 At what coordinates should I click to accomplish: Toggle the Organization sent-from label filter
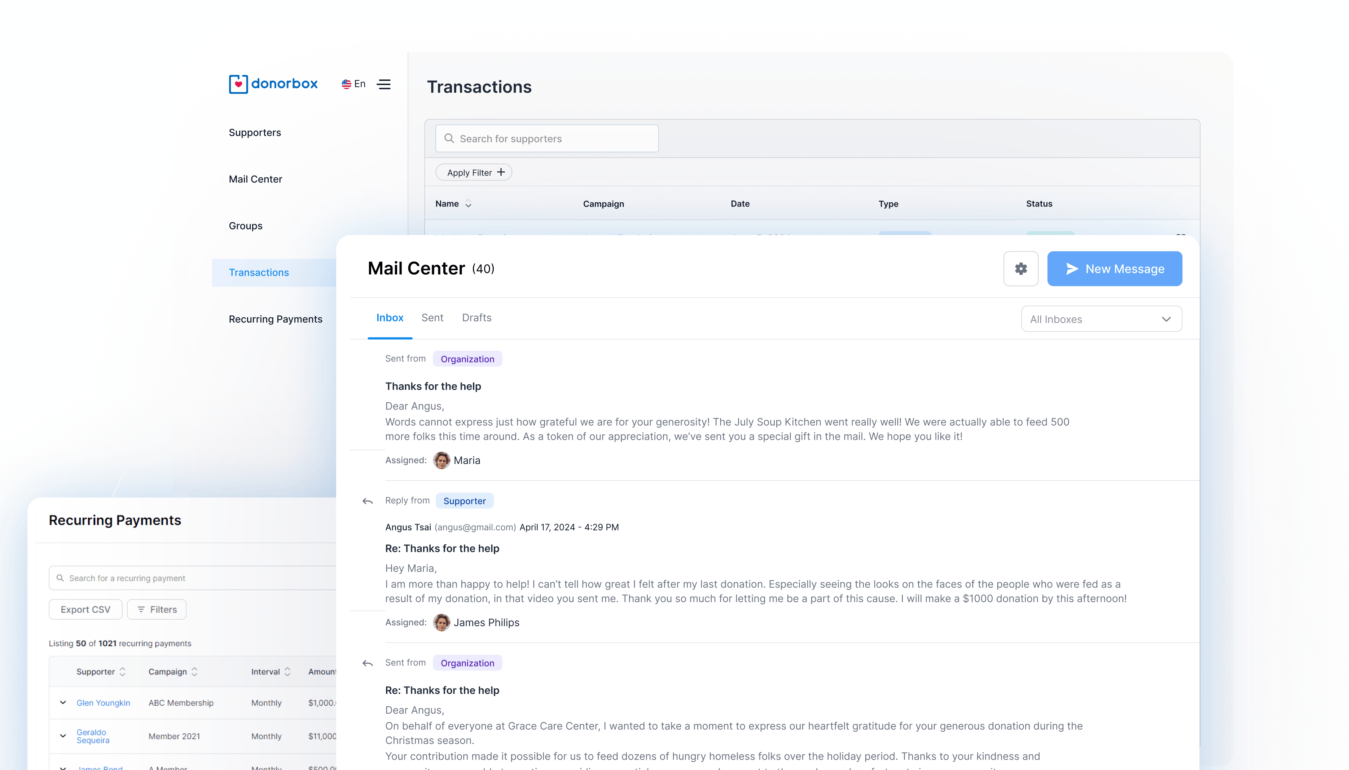(x=467, y=358)
